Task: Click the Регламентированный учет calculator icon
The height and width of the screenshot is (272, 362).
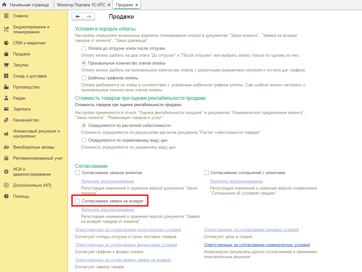Action: [6, 158]
